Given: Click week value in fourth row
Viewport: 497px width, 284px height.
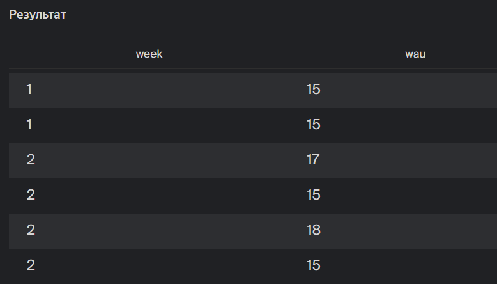Looking at the screenshot, I should coord(31,195).
